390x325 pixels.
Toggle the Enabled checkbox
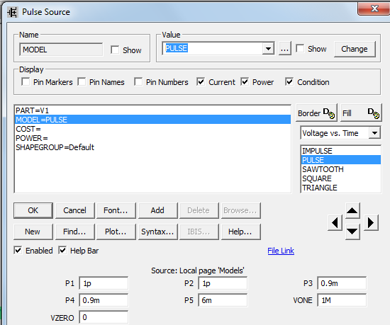coord(18,250)
